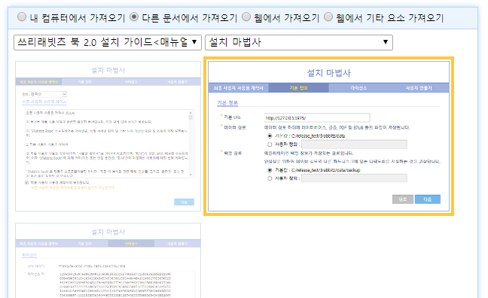Open the '설치 마법사' section dropdown
The image size is (488, 298).
pyautogui.click(x=299, y=42)
